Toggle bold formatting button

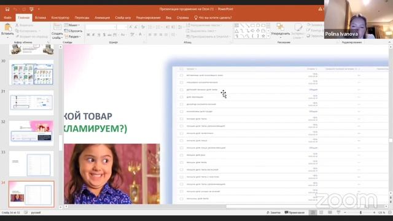(88, 35)
